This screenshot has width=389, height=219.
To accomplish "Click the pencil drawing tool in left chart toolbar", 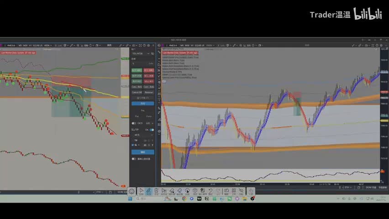I will click(71, 46).
